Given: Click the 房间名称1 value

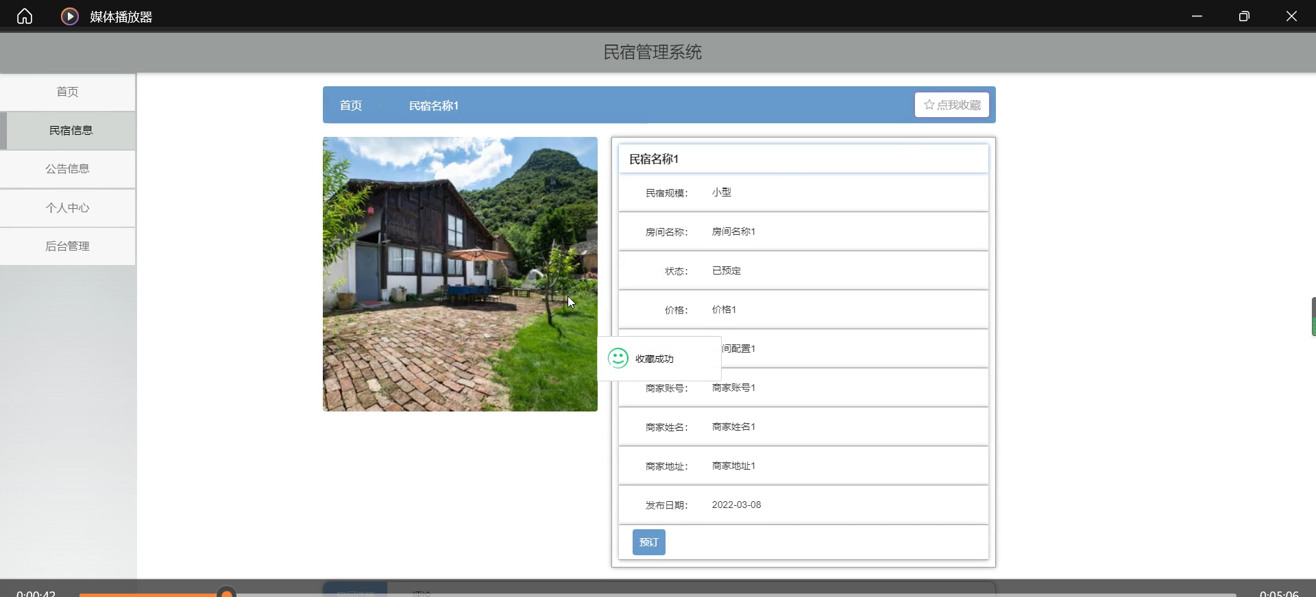Looking at the screenshot, I should click(733, 231).
